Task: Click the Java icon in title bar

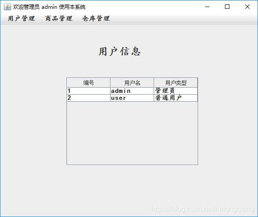Action: [7, 7]
